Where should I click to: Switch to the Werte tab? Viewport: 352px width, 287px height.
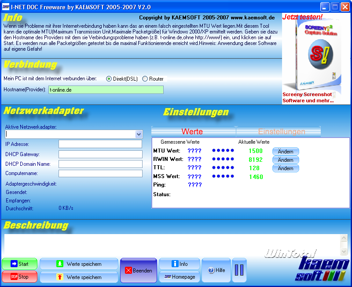coord(193,131)
